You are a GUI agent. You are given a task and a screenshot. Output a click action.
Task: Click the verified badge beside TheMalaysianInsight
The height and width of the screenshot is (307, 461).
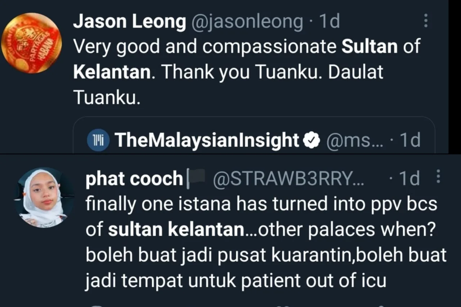pos(312,141)
